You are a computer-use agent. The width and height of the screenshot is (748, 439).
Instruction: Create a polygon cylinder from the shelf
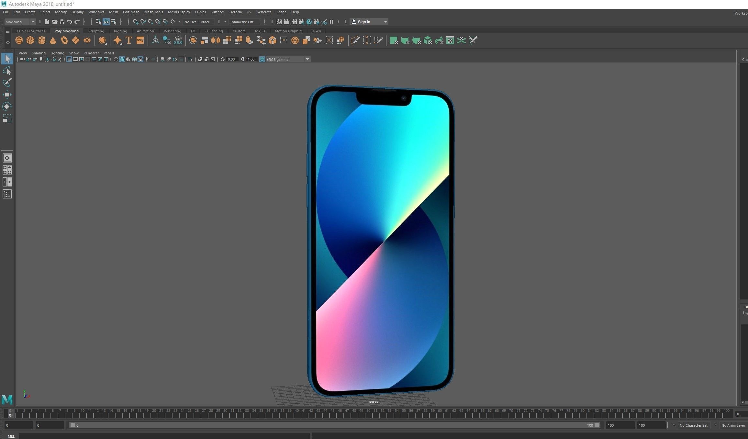(42, 40)
